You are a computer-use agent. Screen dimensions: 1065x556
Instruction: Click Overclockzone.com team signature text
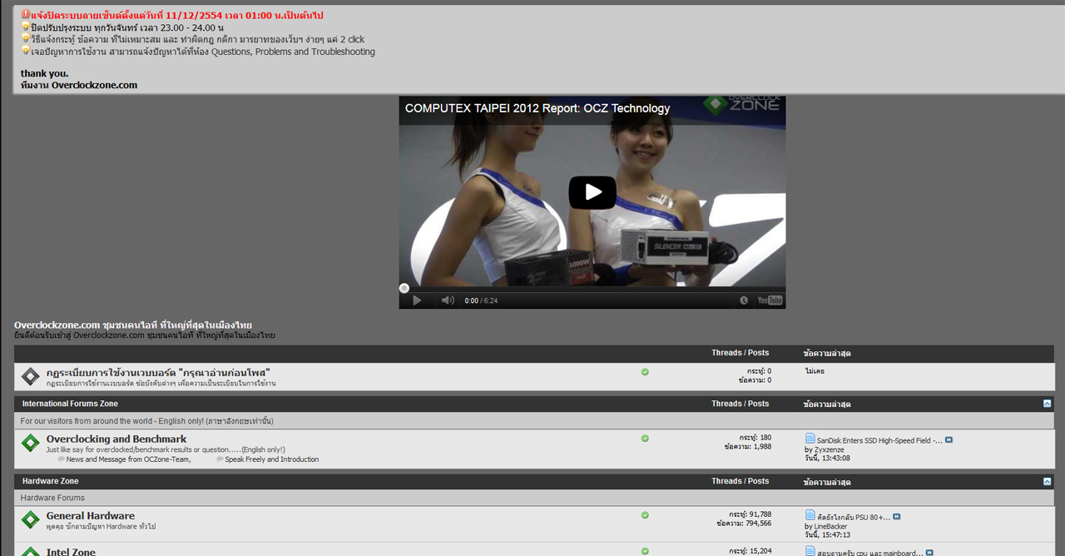coord(79,85)
